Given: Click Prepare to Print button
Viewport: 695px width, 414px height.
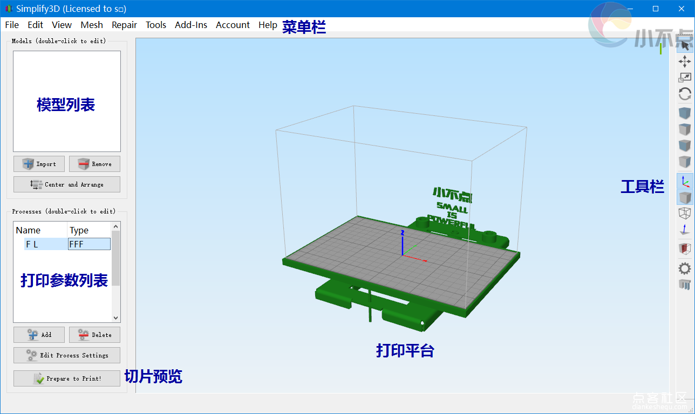Looking at the screenshot, I should tap(67, 378).
